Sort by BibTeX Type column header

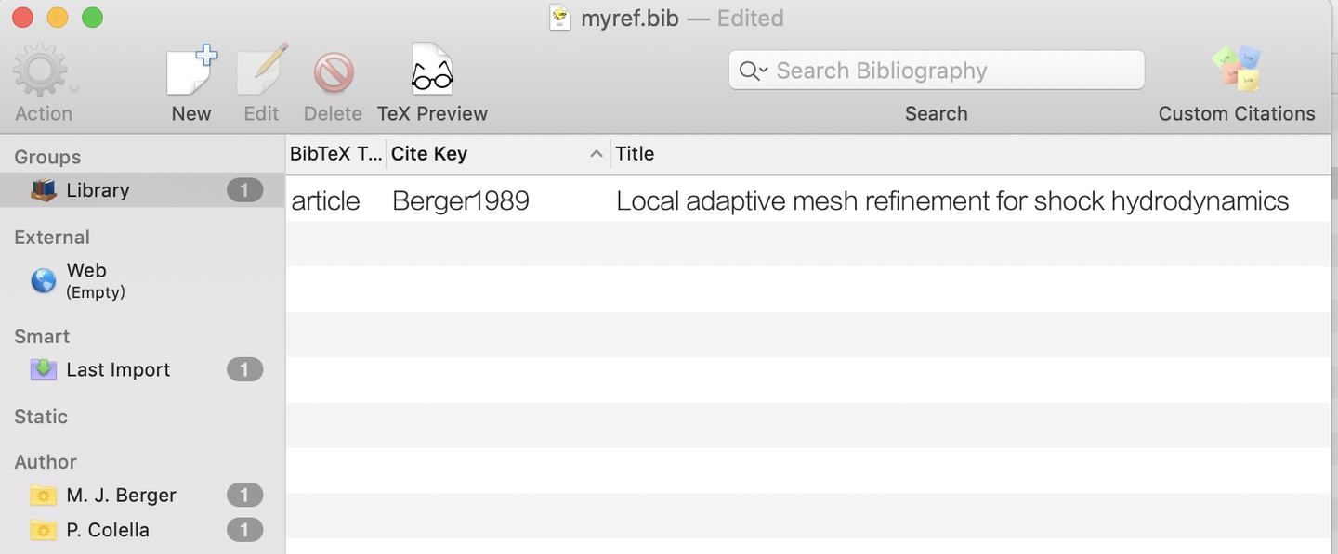click(335, 154)
